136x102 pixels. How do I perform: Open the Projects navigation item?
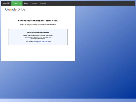click(34, 3)
